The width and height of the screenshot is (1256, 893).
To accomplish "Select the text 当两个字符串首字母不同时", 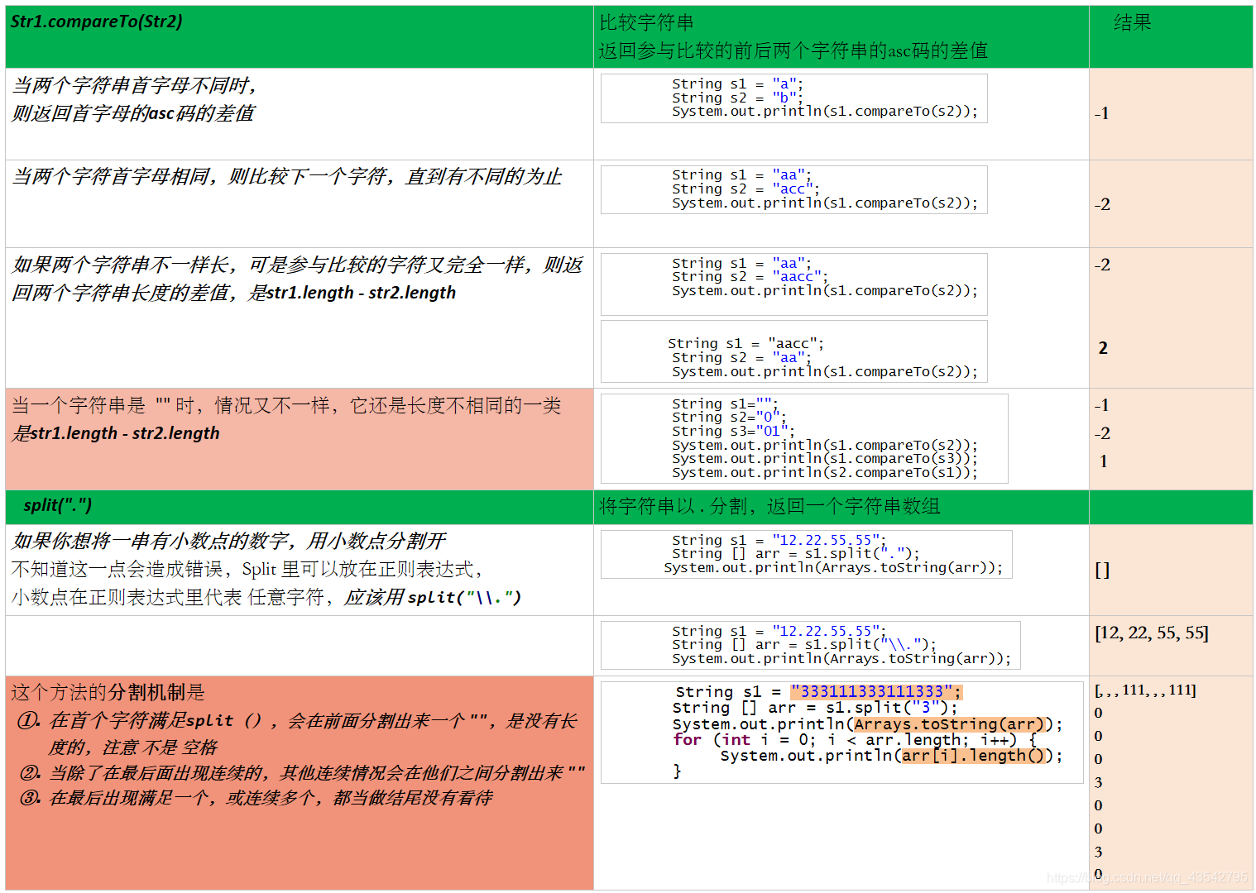I will (135, 85).
